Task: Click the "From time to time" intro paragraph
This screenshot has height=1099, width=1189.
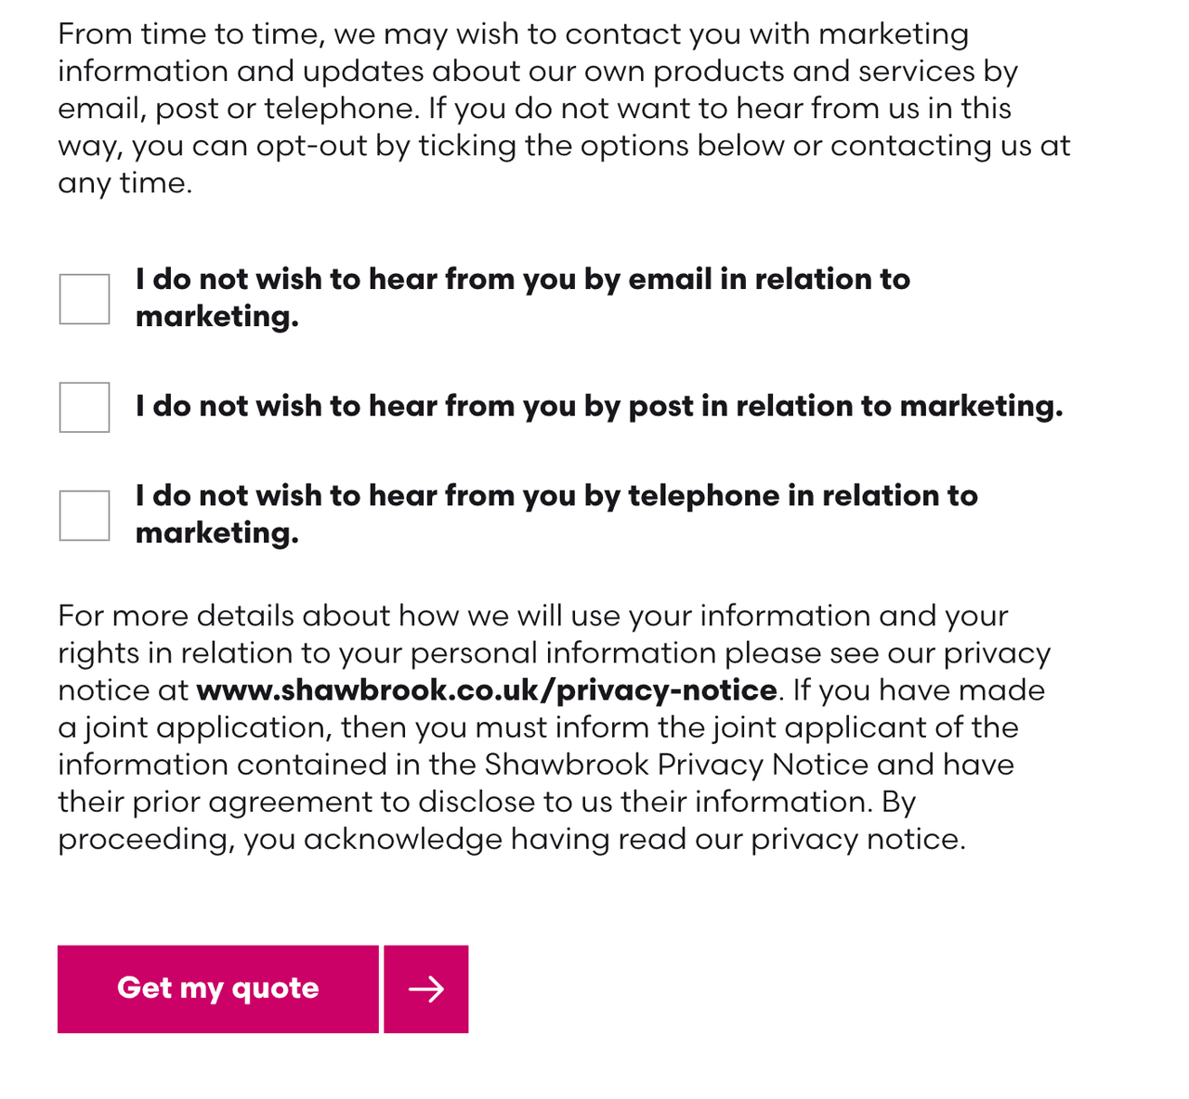Action: 557,90
